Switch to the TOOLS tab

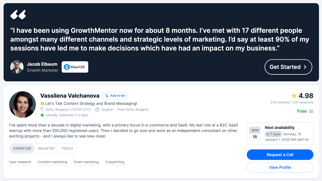click(x=67, y=149)
